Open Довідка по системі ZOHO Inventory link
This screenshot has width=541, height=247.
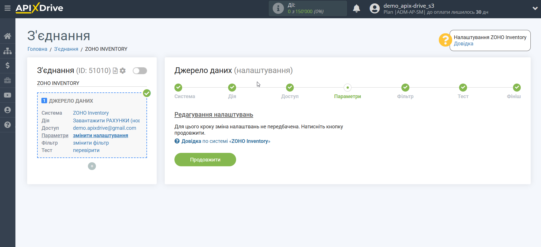226,141
